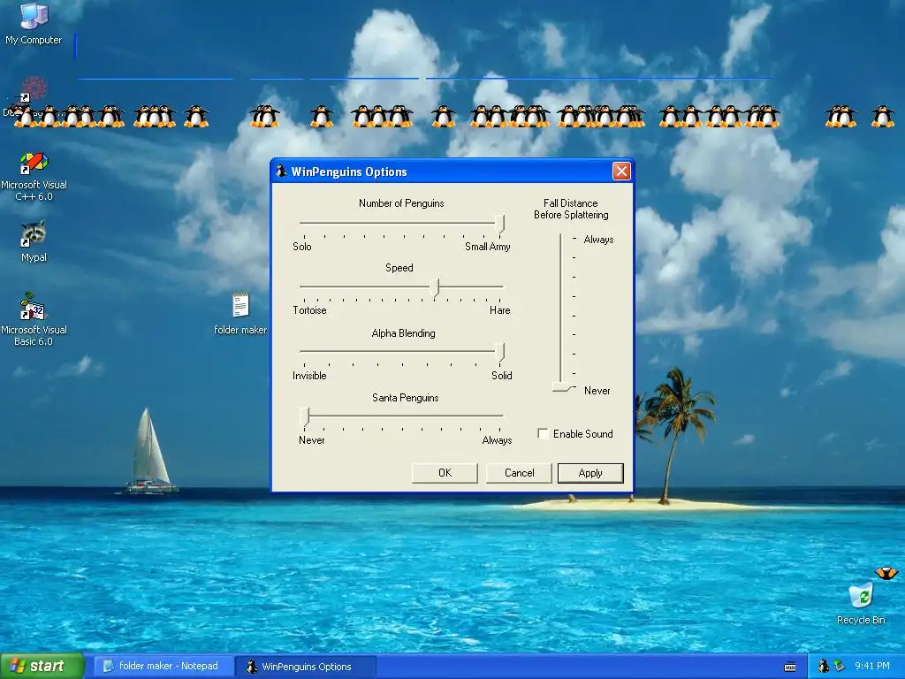Click the WinPenguins penguin tray icon
905x679 pixels.
click(824, 666)
